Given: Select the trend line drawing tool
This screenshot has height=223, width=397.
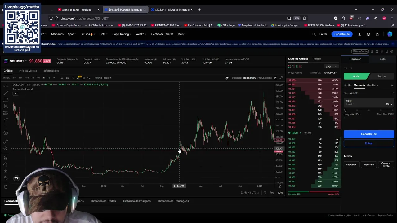Looking at the screenshot, I should (6, 93).
